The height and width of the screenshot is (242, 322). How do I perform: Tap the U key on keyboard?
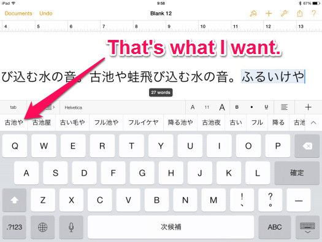click(190, 146)
